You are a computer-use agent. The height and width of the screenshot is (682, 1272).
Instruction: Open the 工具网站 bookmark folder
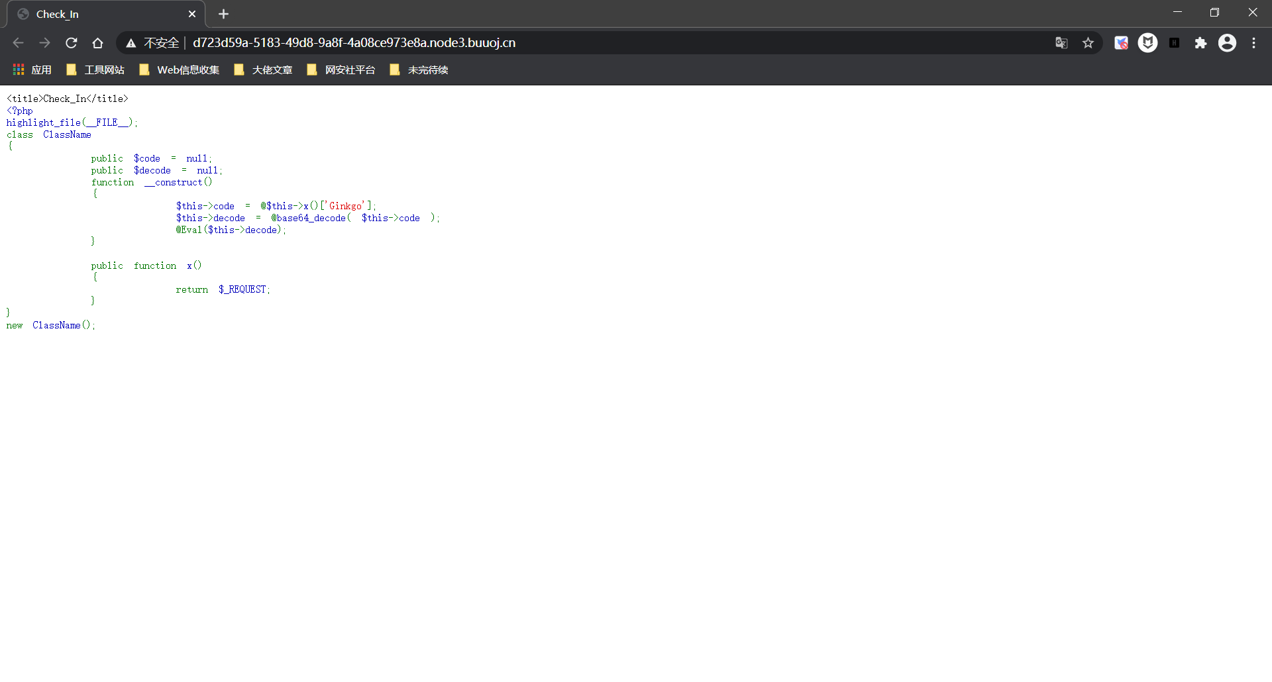[x=95, y=70]
